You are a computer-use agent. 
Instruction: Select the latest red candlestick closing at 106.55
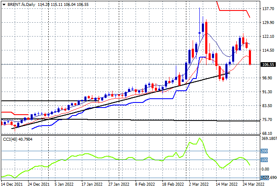coord(250,58)
